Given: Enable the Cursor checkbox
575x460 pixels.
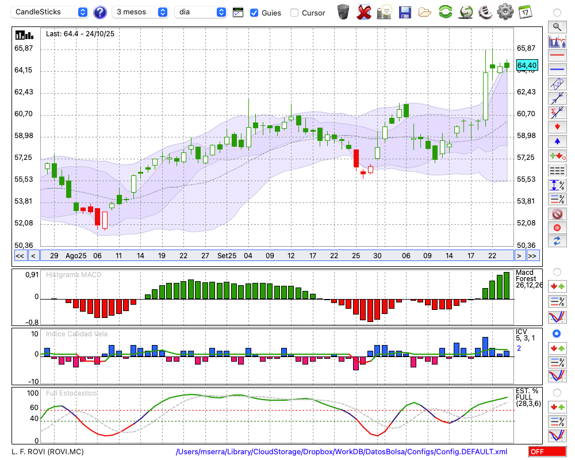Looking at the screenshot, I should pyautogui.click(x=294, y=13).
